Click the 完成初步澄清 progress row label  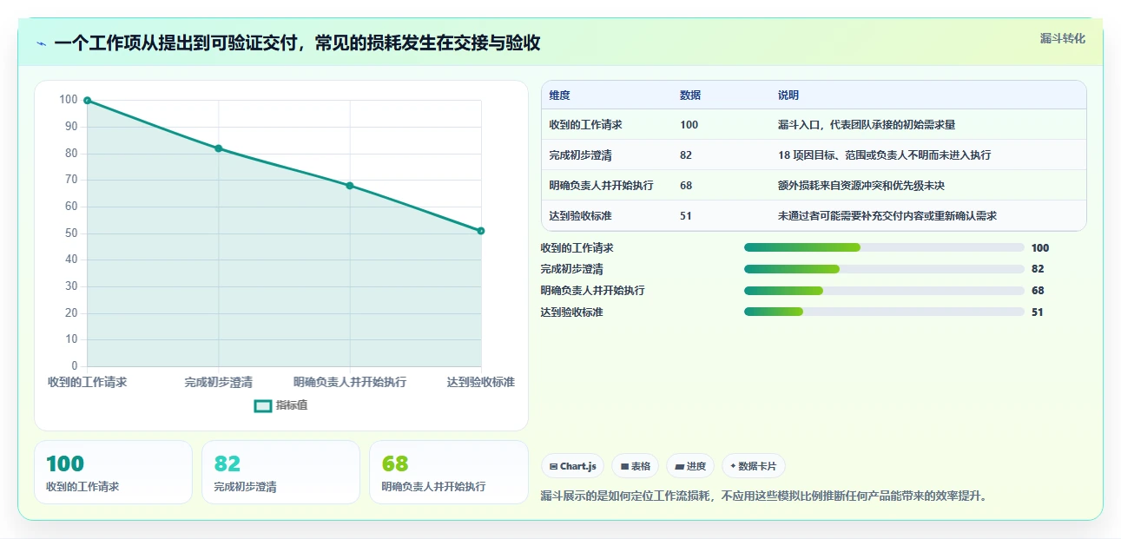(571, 269)
